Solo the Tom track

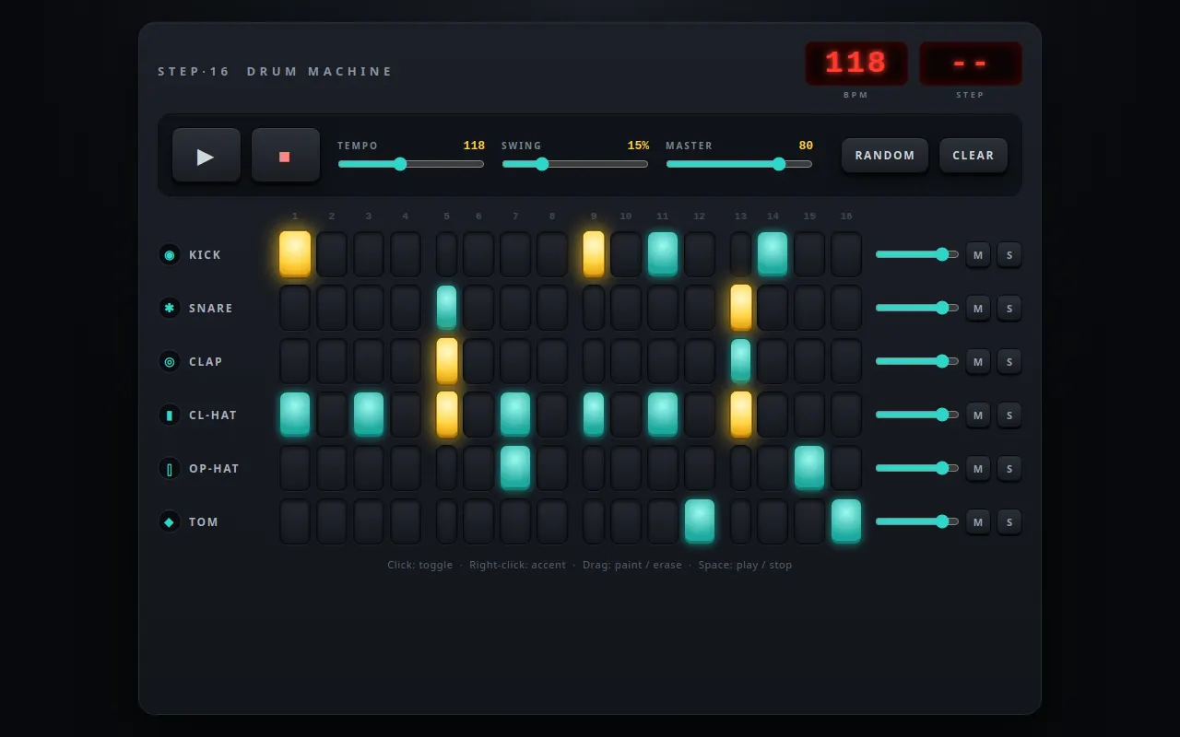1009,521
